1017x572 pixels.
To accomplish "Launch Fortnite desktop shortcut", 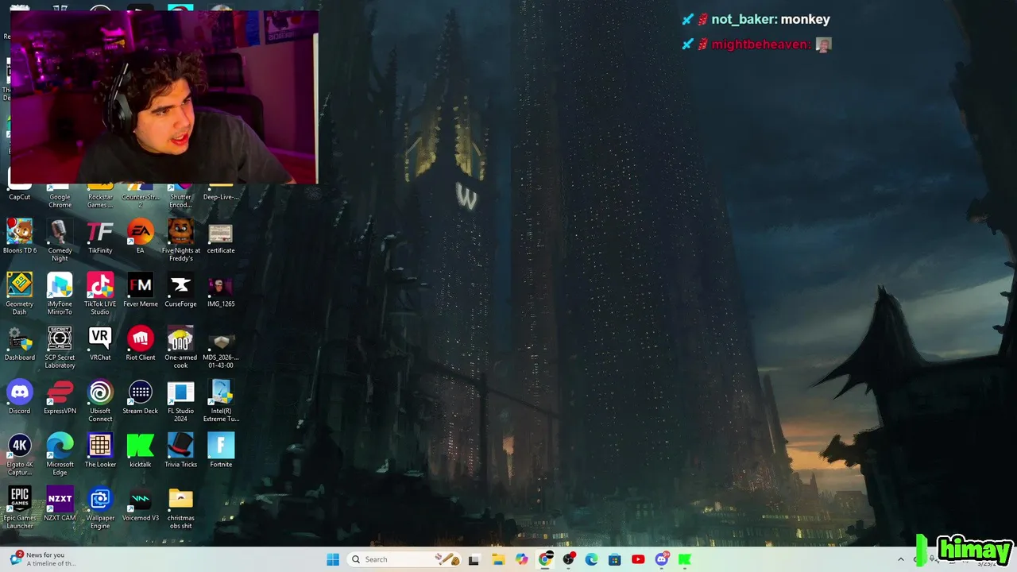I will [x=221, y=450].
